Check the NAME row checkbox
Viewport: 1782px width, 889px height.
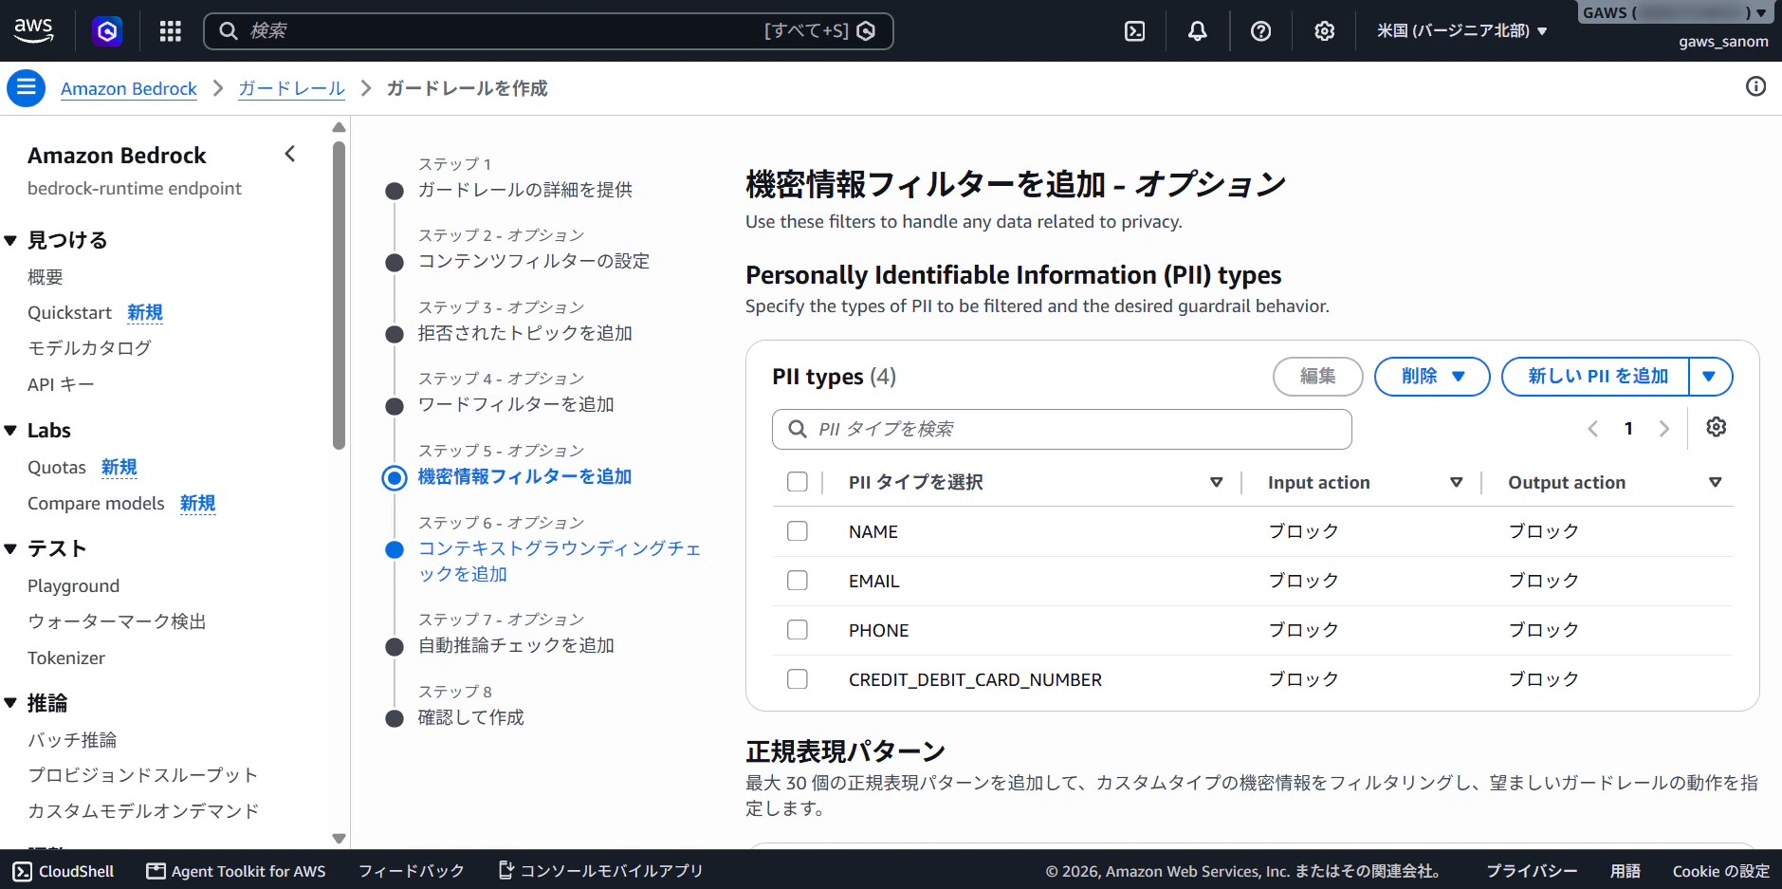coord(798,531)
